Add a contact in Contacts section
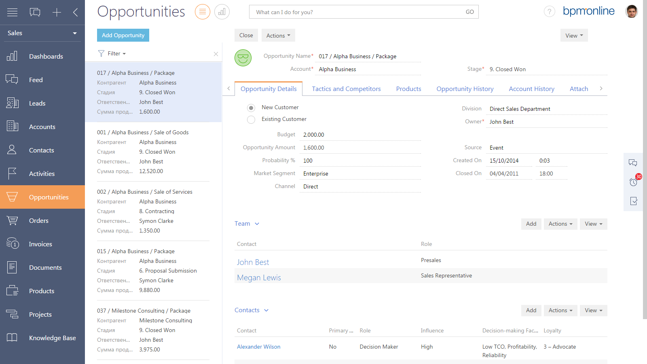The height and width of the screenshot is (364, 647). tap(531, 311)
